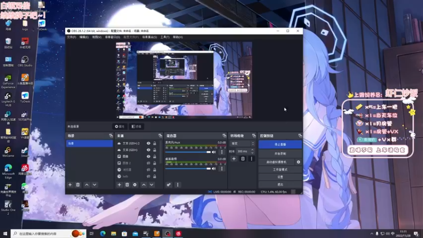The width and height of the screenshot is (423, 238).
Task: Open 编辑(E) menu
Action: [x=84, y=37]
